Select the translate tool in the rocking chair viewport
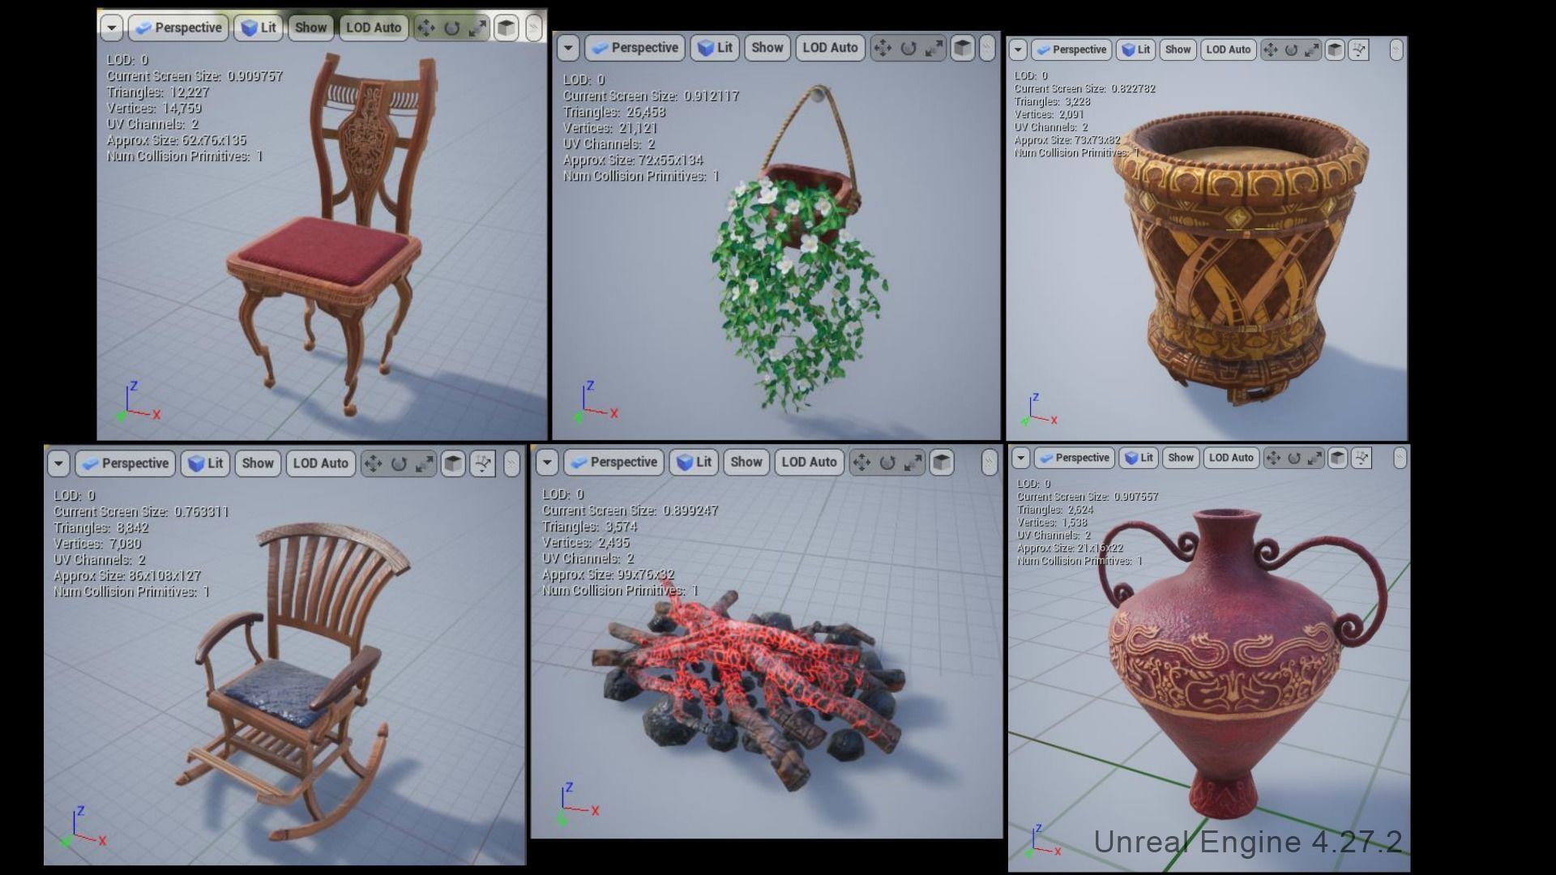 point(373,463)
